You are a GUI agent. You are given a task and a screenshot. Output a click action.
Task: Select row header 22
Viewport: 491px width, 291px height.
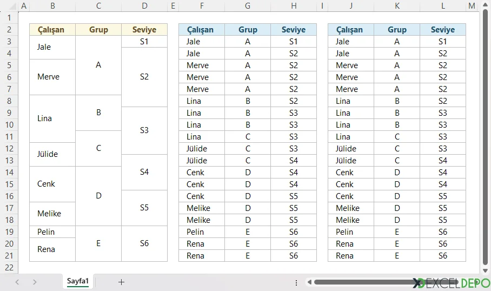pos(9,268)
